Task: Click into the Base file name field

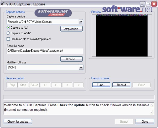Action: click(45, 51)
